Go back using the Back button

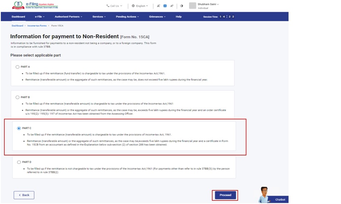click(x=24, y=195)
